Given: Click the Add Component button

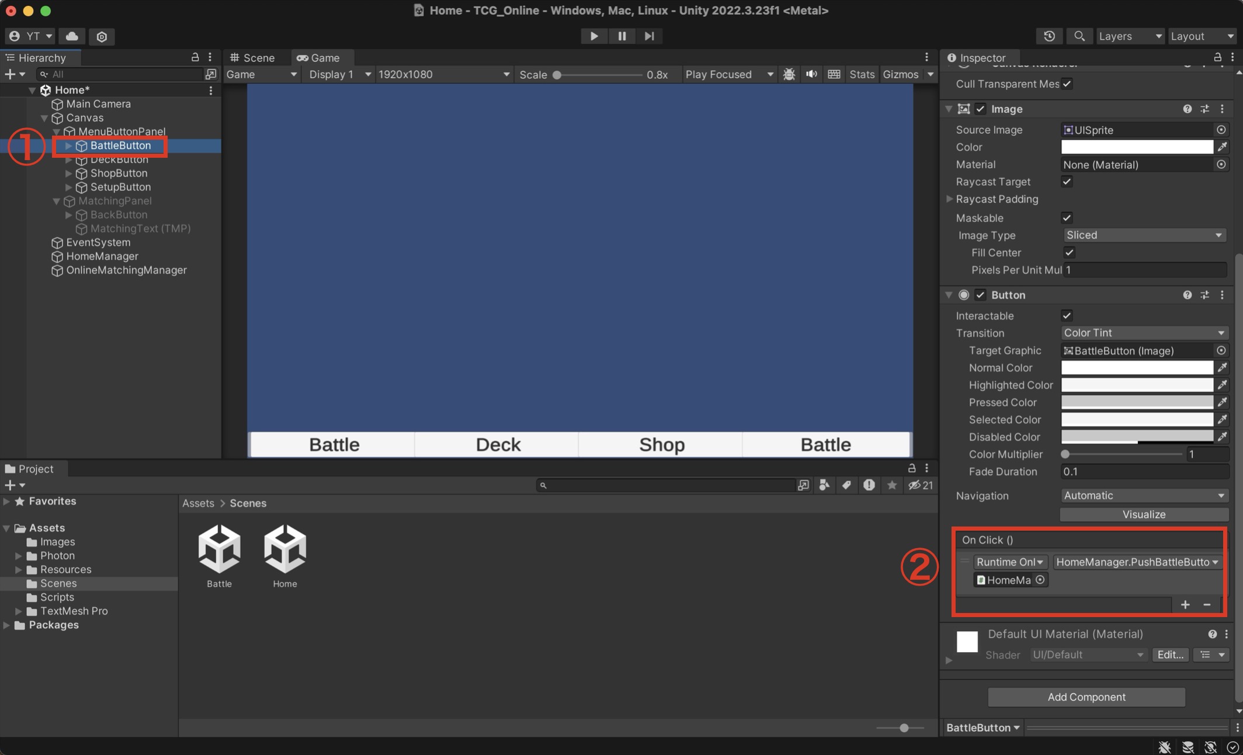Looking at the screenshot, I should 1086,697.
